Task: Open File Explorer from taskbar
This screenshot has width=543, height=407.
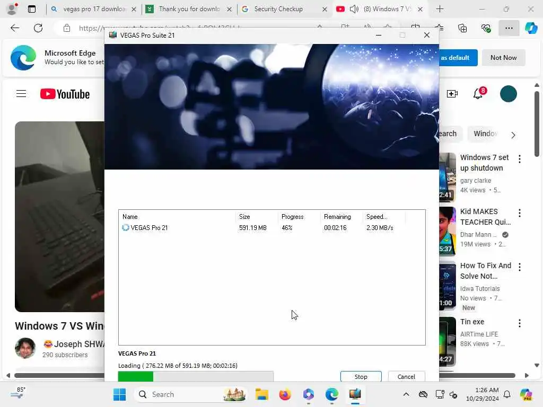Action: pos(262,394)
